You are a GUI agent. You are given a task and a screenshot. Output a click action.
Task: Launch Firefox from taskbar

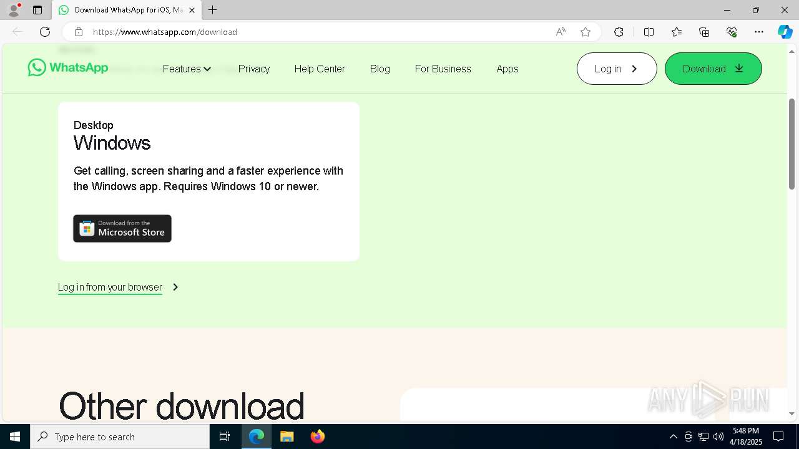(x=318, y=437)
